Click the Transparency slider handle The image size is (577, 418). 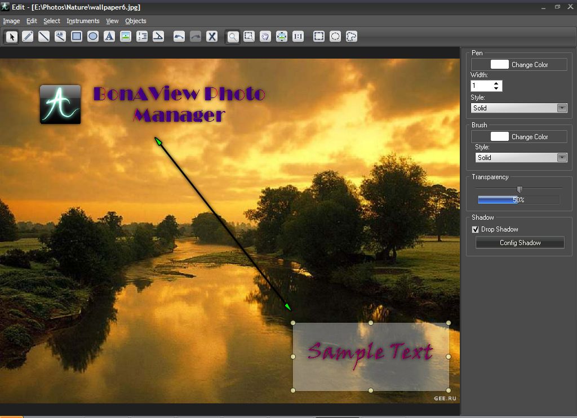tap(520, 189)
